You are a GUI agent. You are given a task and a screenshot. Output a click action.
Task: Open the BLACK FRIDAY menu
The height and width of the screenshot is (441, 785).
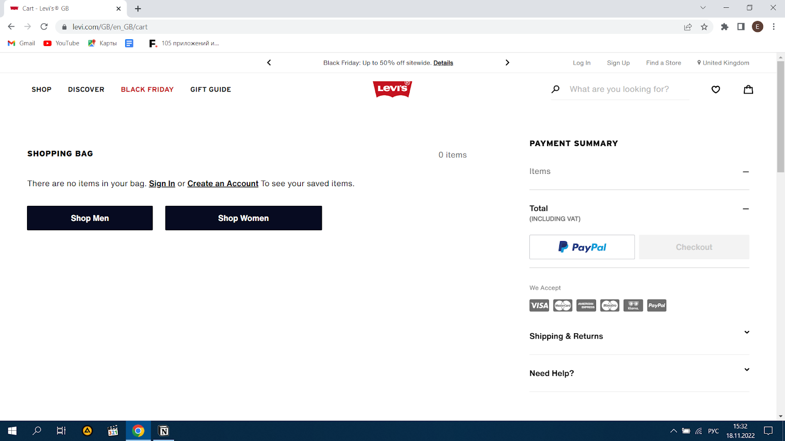tap(147, 89)
